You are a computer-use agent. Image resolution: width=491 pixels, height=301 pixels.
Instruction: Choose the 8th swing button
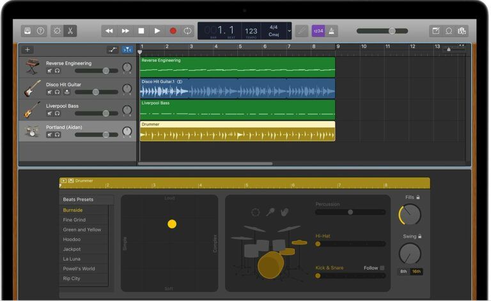tap(403, 271)
